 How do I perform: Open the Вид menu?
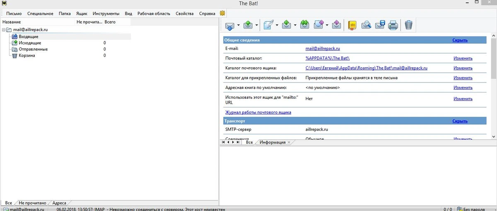[x=128, y=14]
